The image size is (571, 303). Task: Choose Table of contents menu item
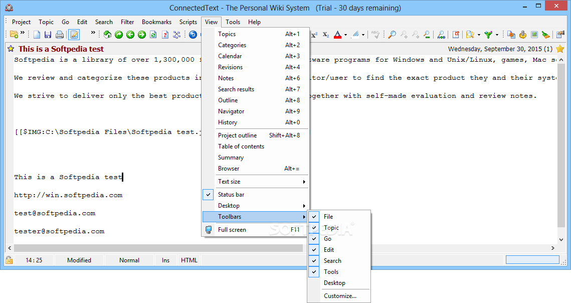coord(255,146)
